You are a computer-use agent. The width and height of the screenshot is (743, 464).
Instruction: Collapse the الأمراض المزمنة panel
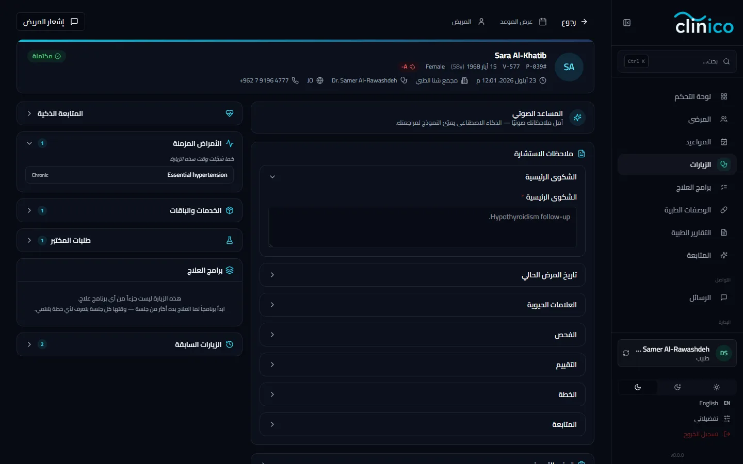130,143
